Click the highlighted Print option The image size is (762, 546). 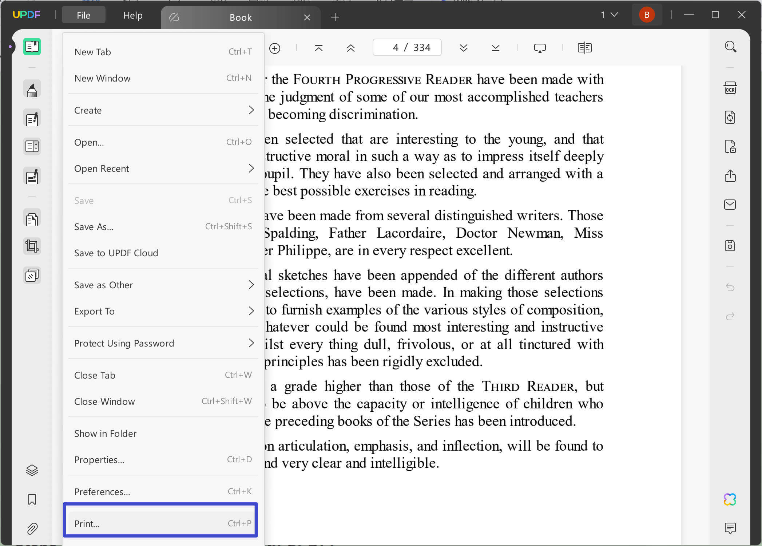click(160, 523)
